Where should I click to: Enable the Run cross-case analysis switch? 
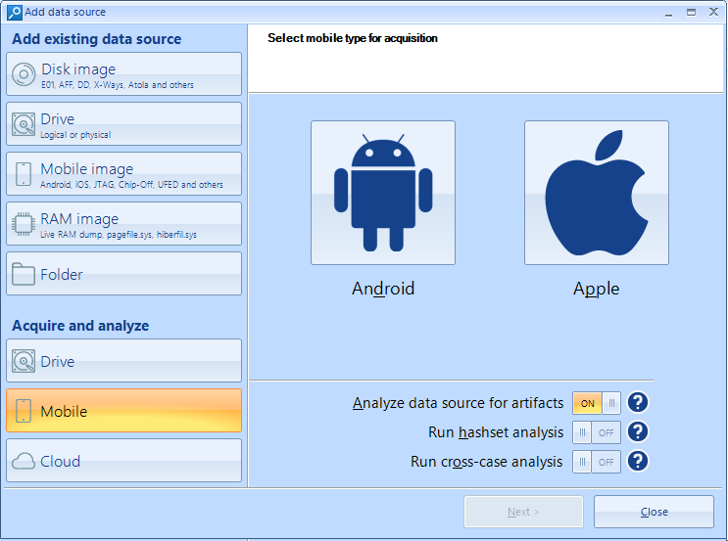point(597,462)
